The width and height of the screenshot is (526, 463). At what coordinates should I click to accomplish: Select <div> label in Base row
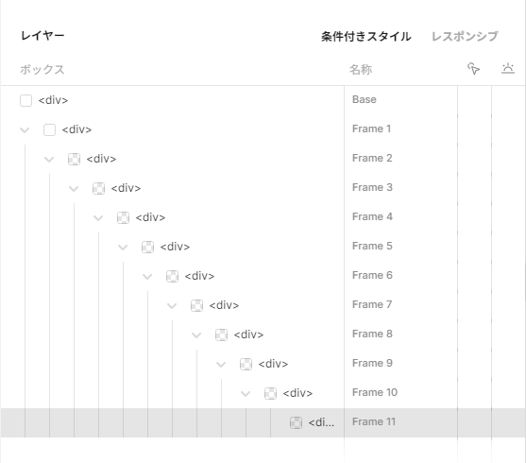point(53,100)
